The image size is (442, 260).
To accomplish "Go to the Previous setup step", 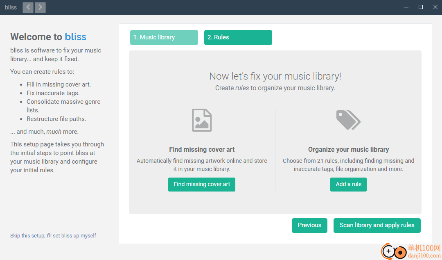I will 309,225.
